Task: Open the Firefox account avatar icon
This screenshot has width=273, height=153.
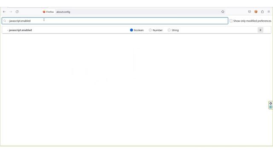Action: click(x=256, y=11)
